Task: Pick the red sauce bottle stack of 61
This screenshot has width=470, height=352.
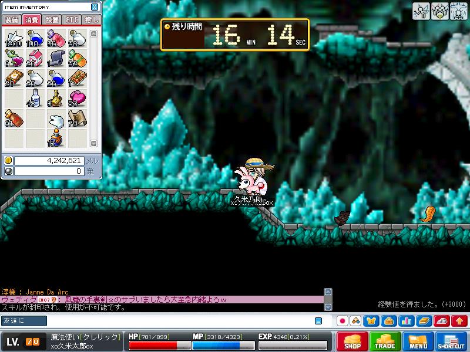Action: tap(14, 119)
